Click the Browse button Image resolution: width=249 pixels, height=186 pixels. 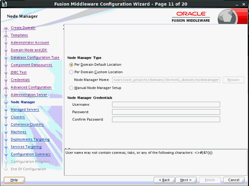233,80
